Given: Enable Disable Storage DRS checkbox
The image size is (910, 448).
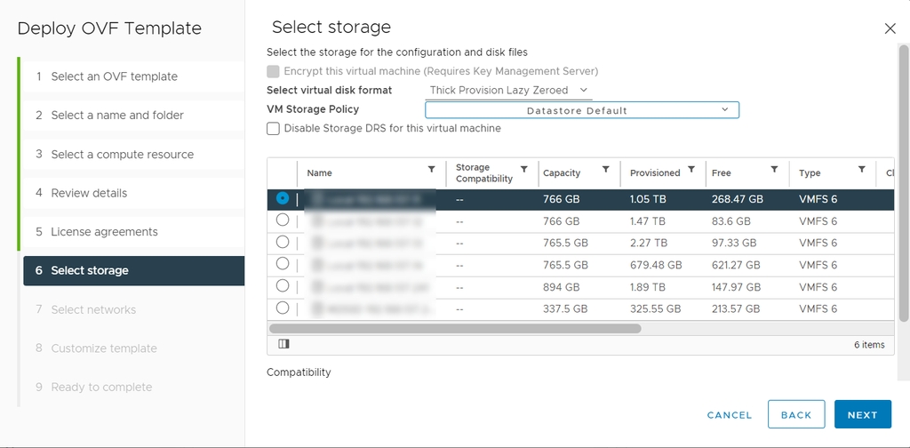Looking at the screenshot, I should 274,129.
